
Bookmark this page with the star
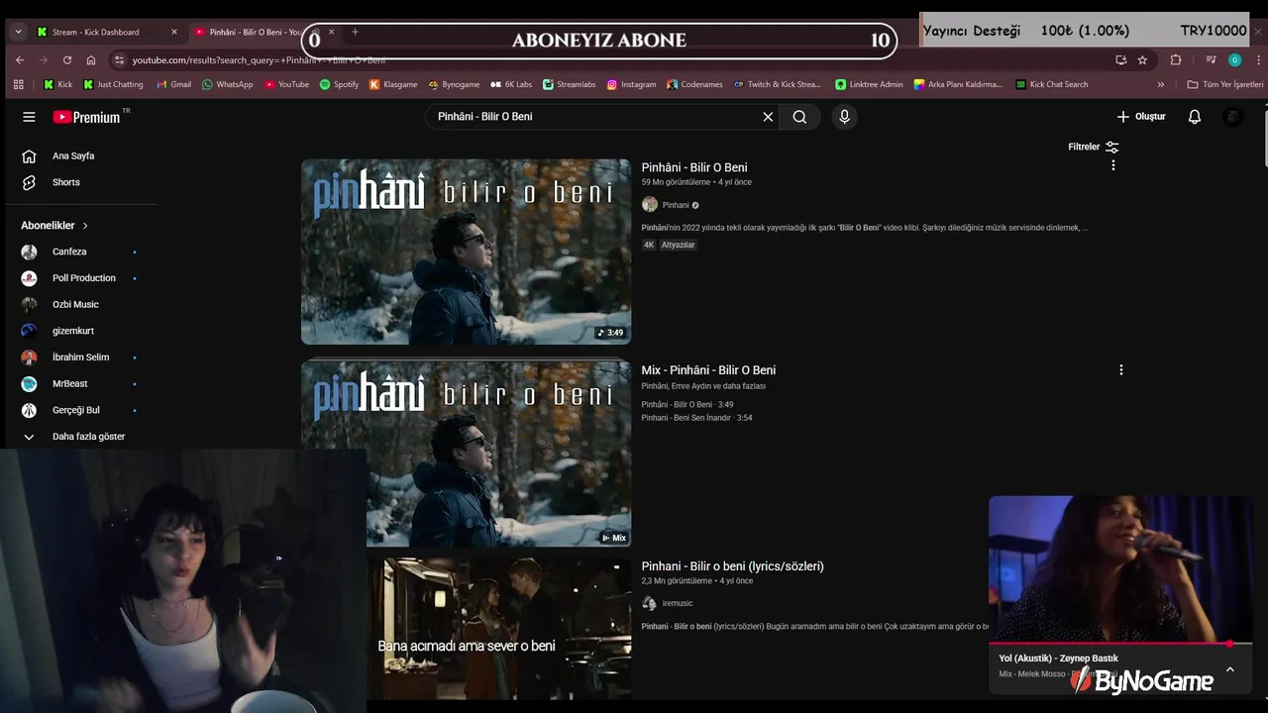point(1142,59)
